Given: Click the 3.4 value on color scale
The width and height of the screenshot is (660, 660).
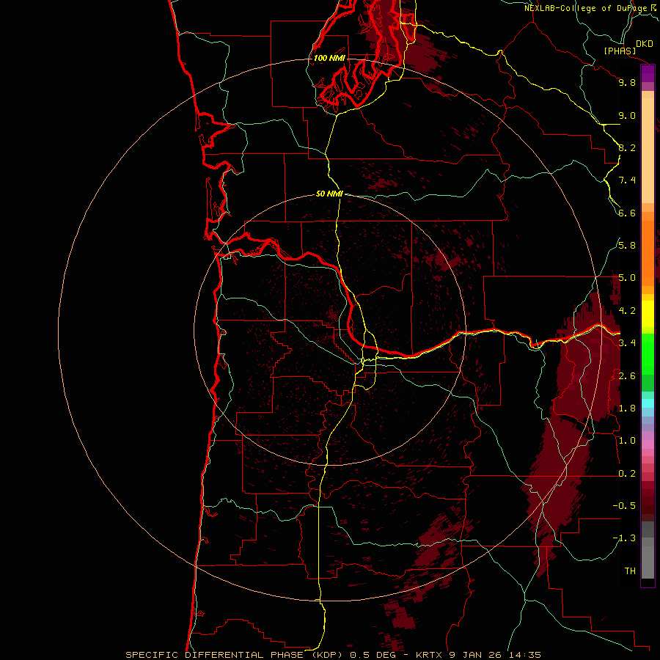Looking at the screenshot, I should [627, 343].
